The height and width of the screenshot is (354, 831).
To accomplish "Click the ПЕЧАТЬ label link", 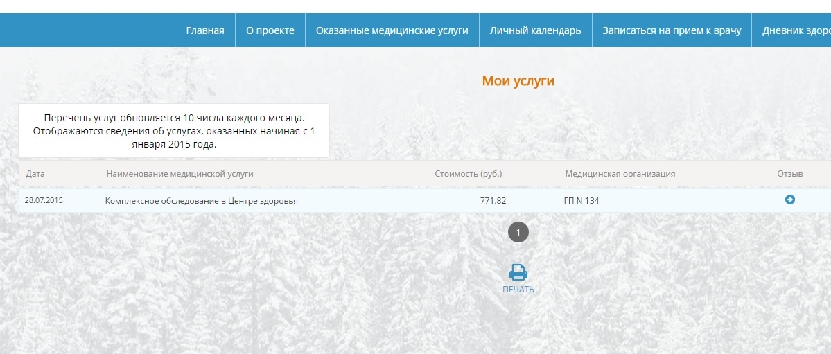I will [518, 290].
